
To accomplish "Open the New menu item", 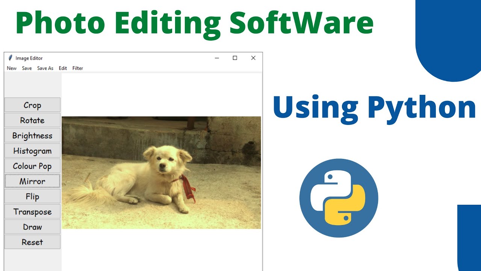I will (x=12, y=68).
